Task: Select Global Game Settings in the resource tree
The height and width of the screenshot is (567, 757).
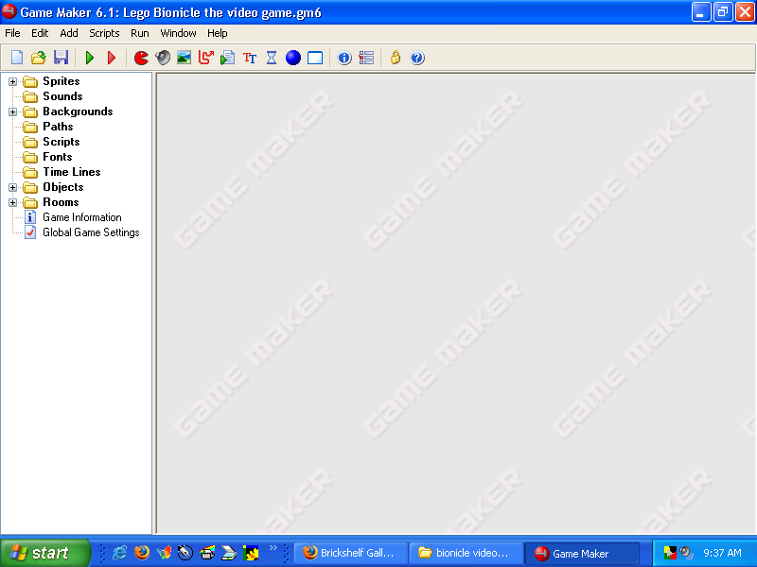Action: click(x=89, y=232)
